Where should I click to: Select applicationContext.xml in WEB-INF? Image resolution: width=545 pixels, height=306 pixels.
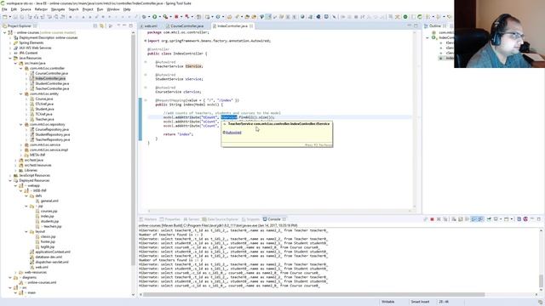click(x=53, y=252)
